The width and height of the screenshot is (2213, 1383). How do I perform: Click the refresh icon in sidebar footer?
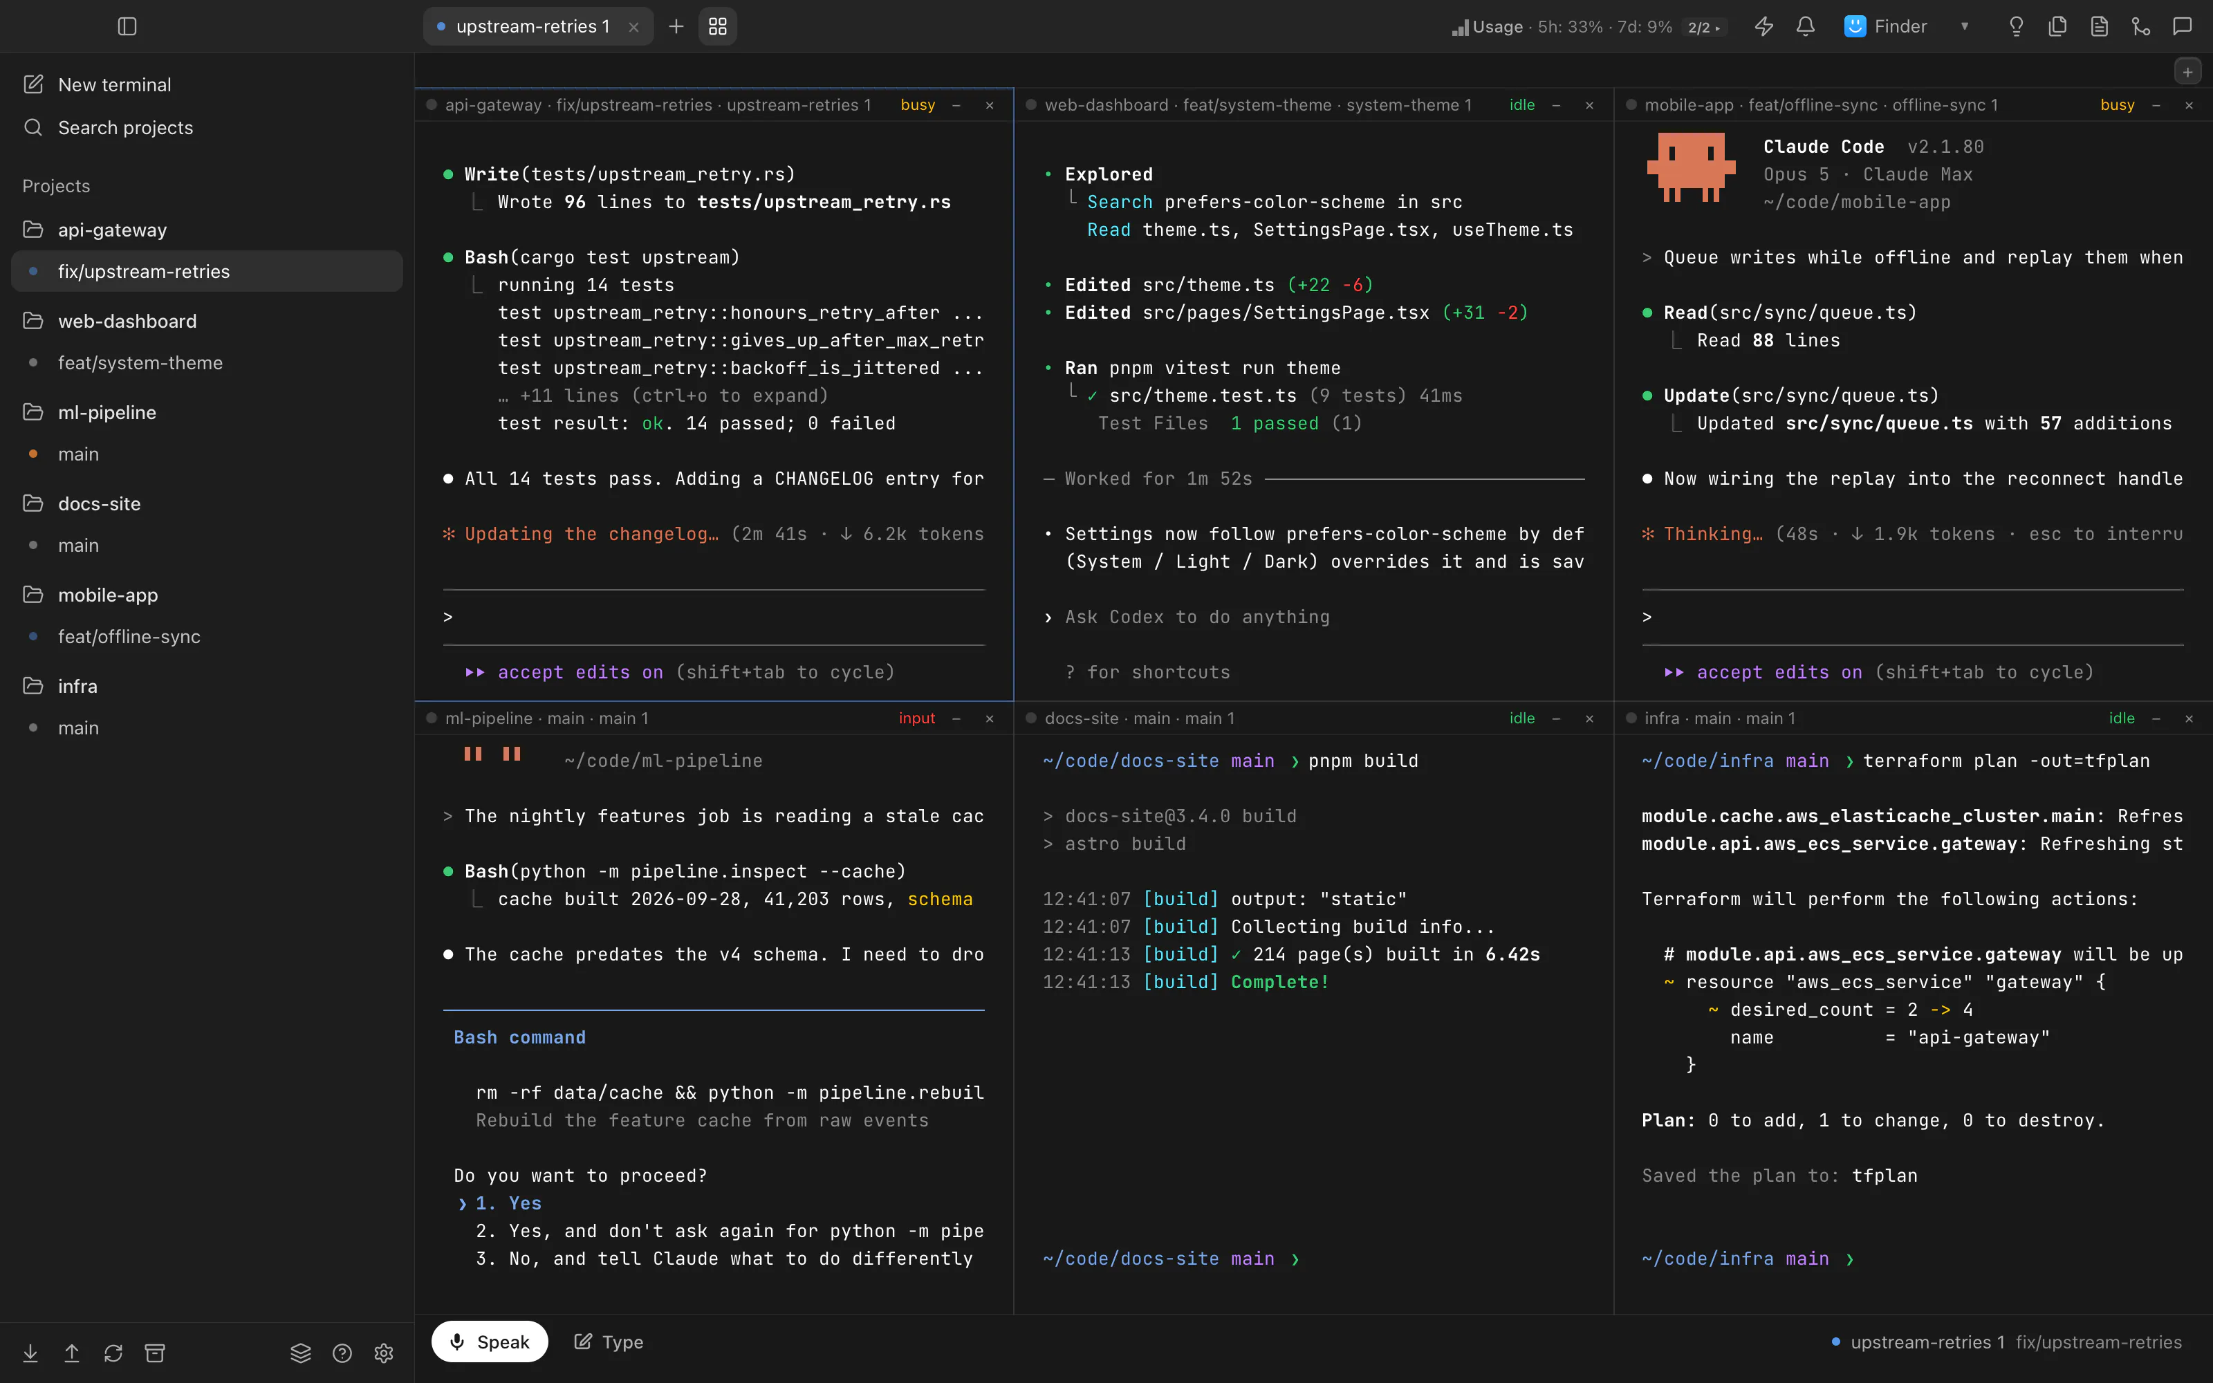tap(113, 1353)
